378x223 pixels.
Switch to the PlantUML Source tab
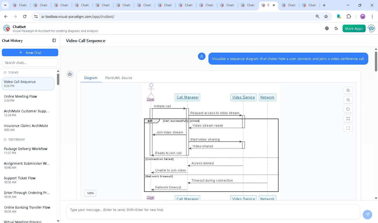point(119,78)
